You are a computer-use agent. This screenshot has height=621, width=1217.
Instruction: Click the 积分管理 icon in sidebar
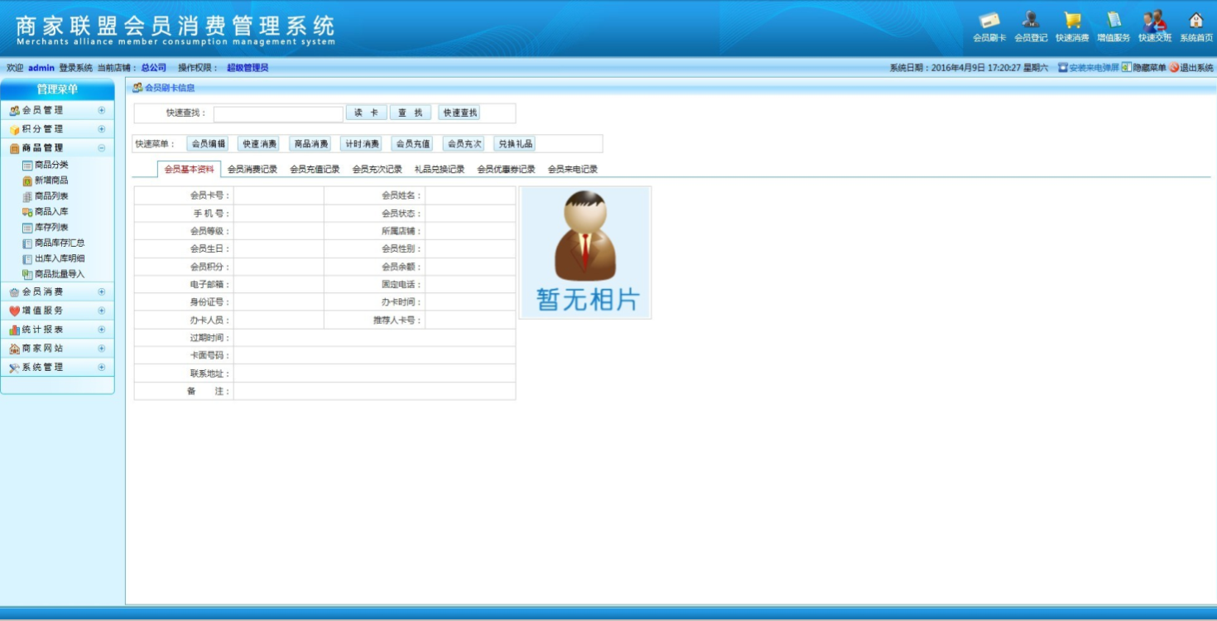[14, 129]
